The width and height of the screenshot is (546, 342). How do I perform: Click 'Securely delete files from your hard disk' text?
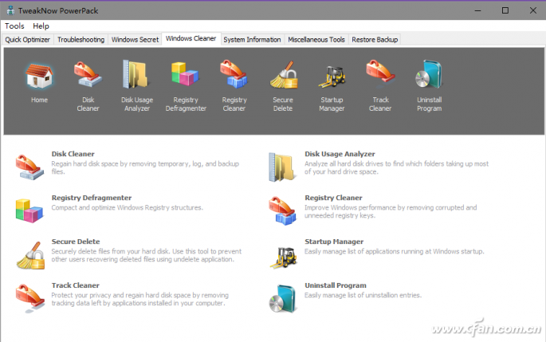click(x=146, y=255)
